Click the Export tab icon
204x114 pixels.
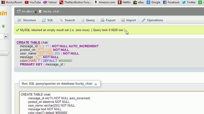[x=102, y=20]
